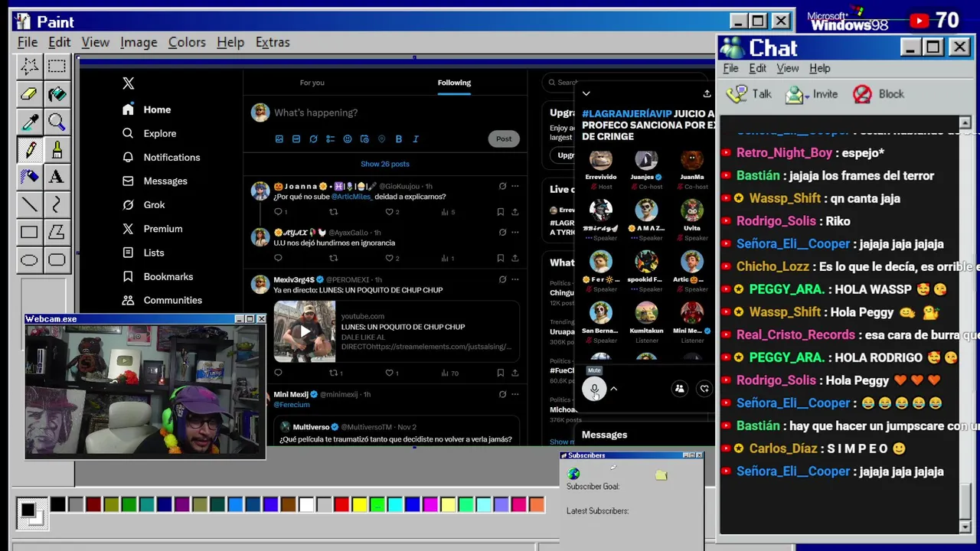Viewport: 980px width, 551px height.
Task: Open more options on PEROMEXI post
Action: [514, 279]
